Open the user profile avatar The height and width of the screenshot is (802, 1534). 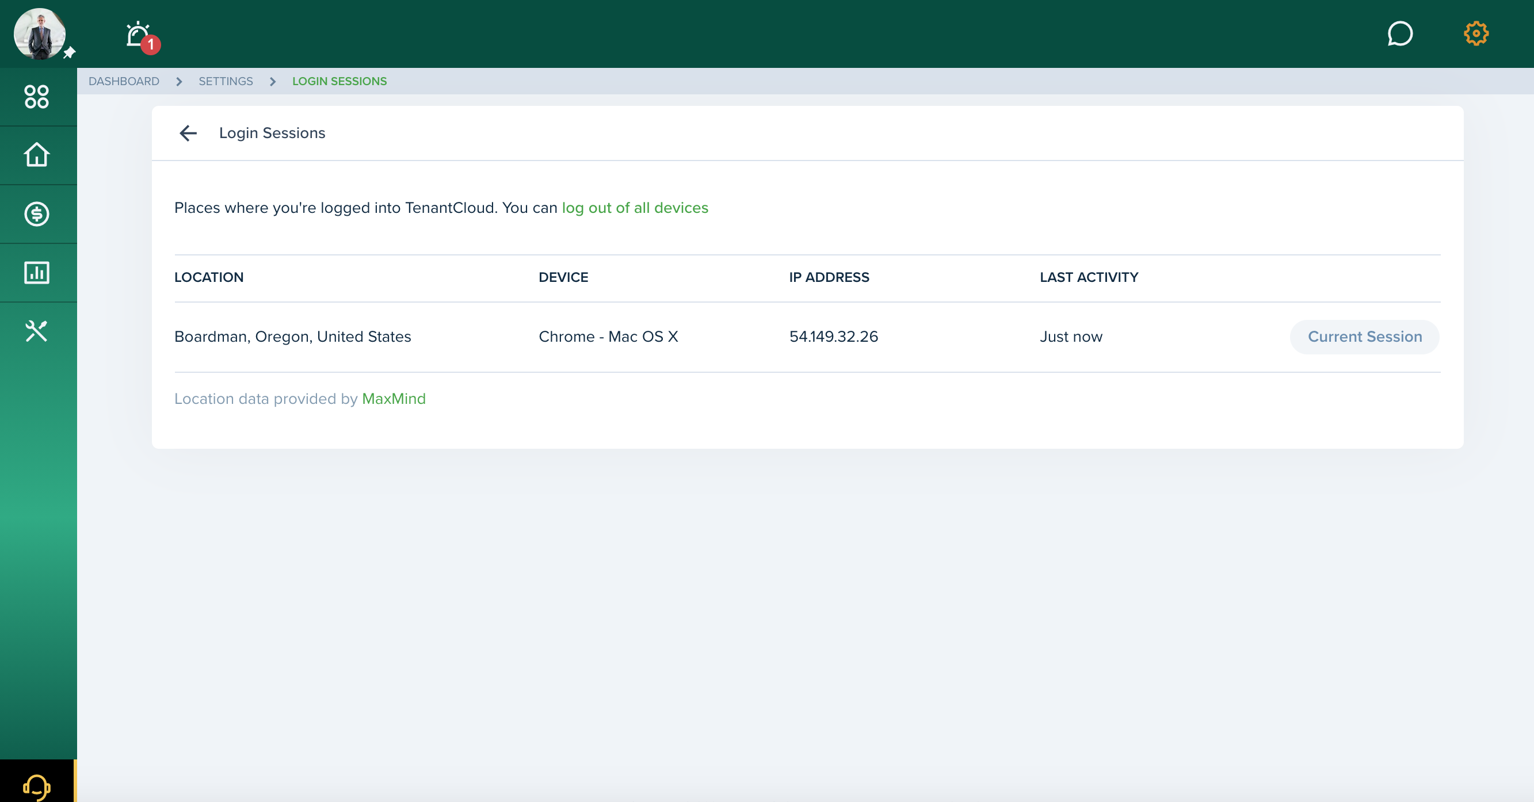tap(39, 33)
